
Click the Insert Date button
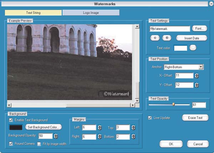click(x=192, y=38)
